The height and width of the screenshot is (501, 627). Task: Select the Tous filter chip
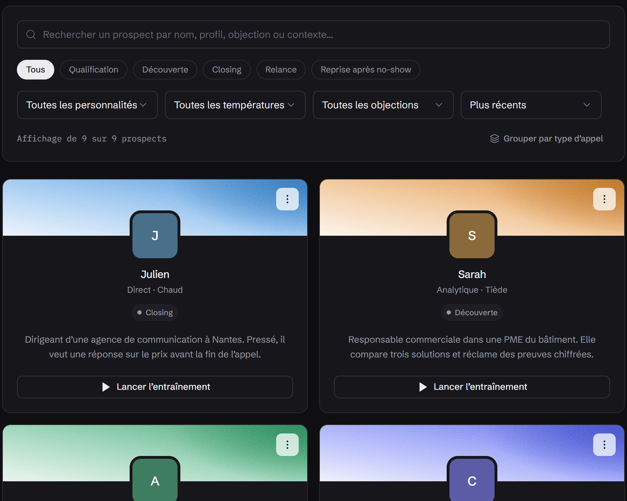(x=36, y=70)
